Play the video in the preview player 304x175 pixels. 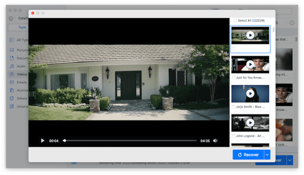pos(43,141)
